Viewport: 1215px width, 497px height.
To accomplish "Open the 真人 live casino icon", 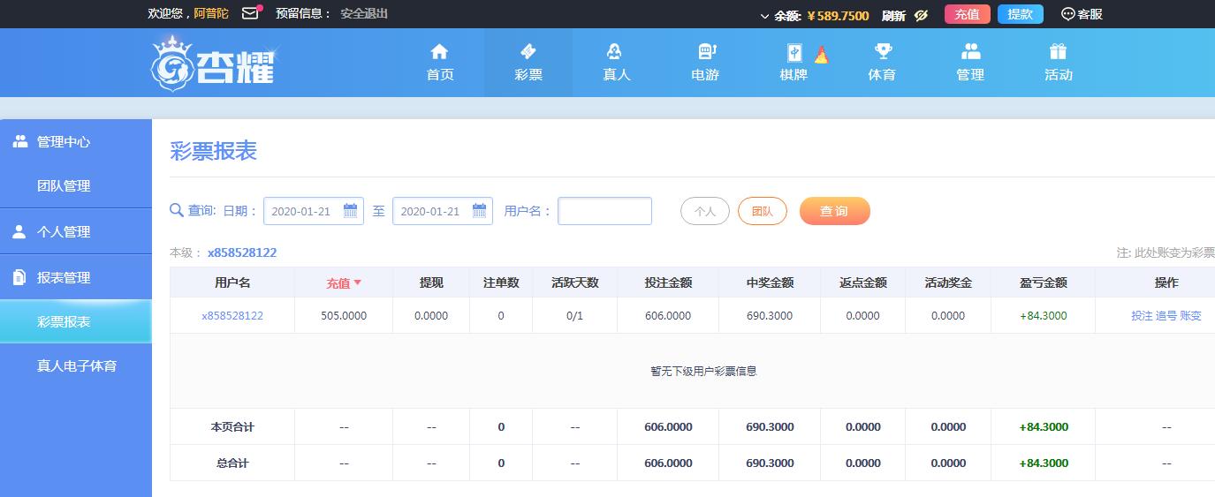I will click(x=616, y=51).
